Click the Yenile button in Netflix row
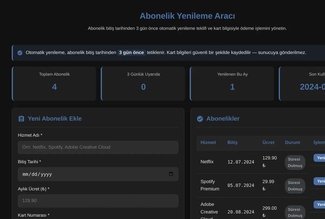Viewport: 325px width, 219px height. 320,158
